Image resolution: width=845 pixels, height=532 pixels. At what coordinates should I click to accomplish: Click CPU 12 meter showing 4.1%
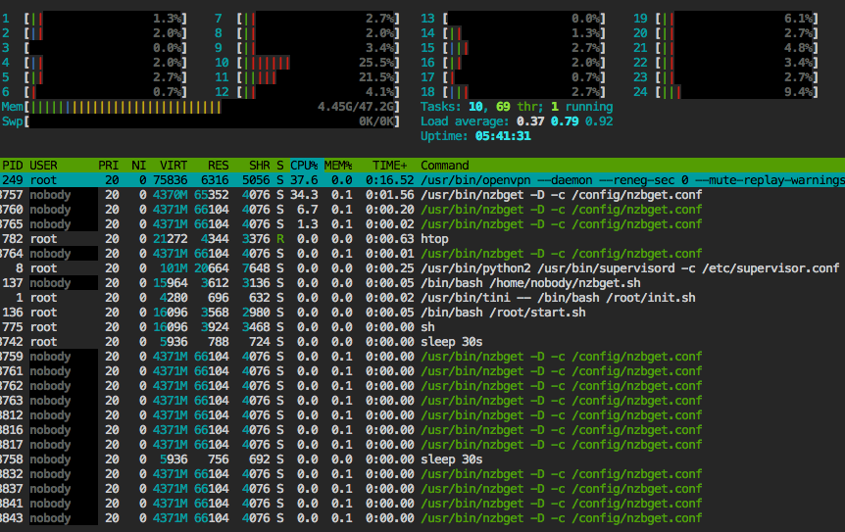coord(307,92)
